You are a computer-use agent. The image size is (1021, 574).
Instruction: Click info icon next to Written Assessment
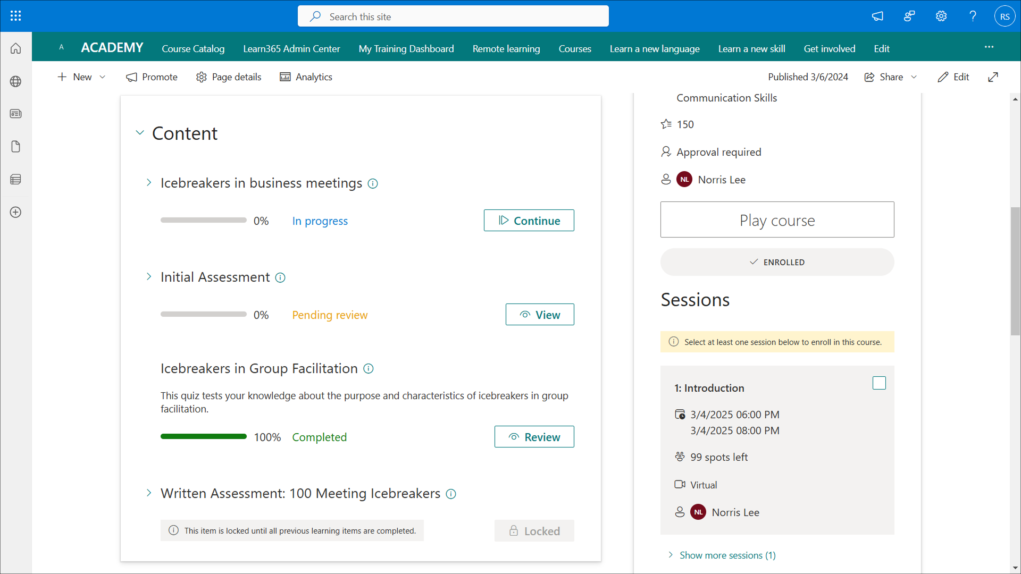click(x=451, y=494)
